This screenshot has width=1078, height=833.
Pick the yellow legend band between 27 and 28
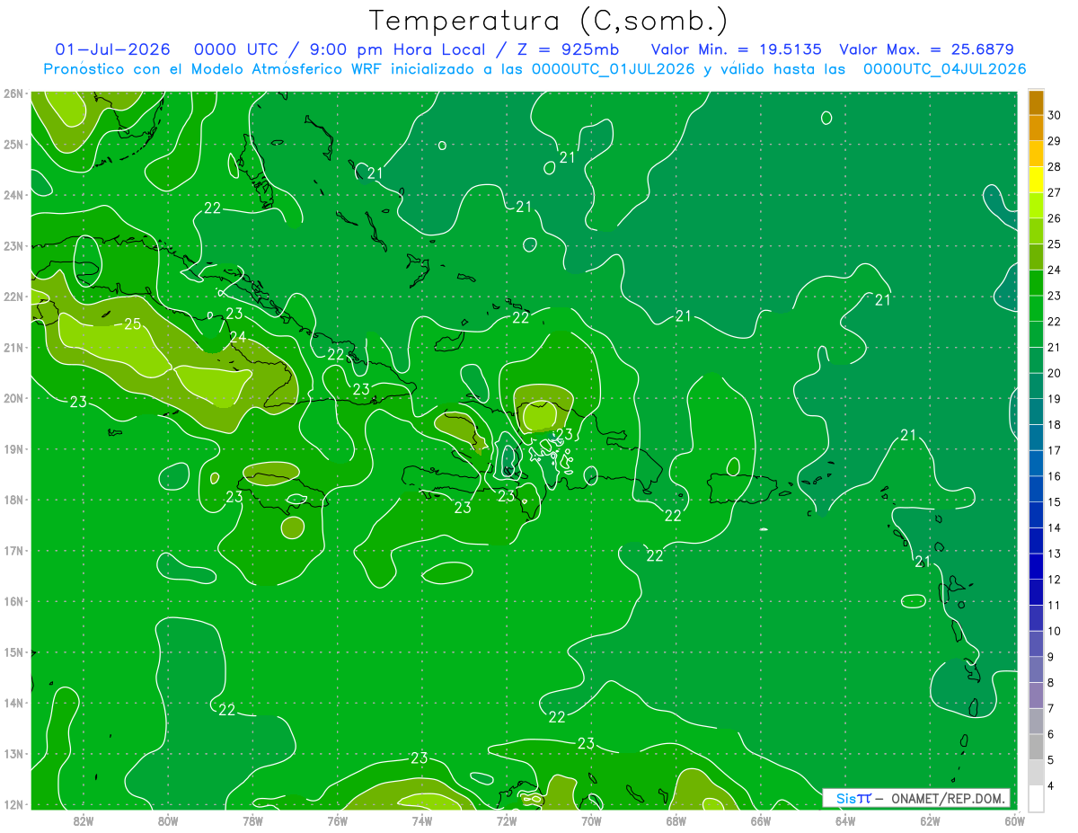1036,179
